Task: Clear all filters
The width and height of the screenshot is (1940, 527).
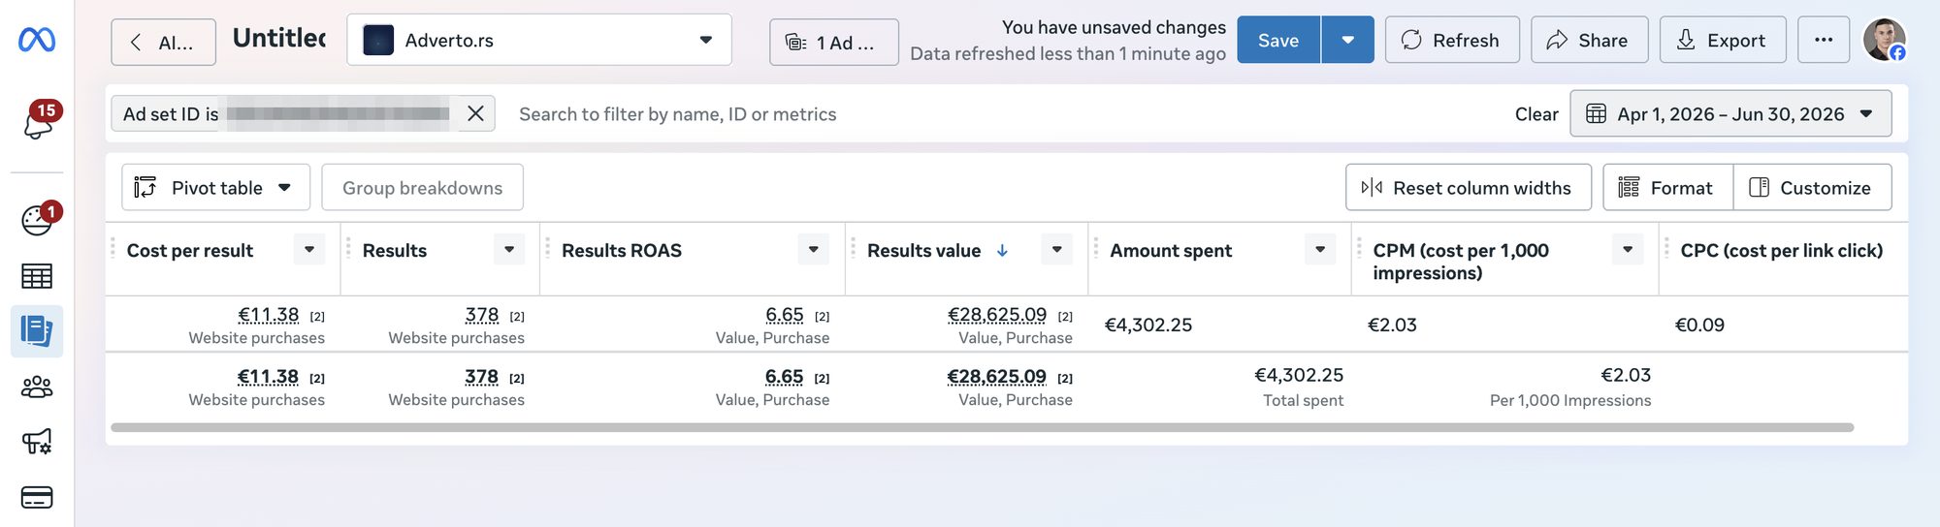Action: coord(1536,114)
